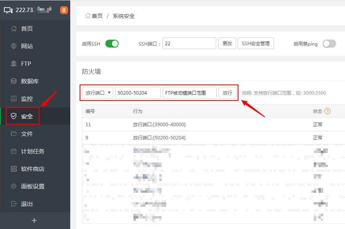Click the home icon in sidebar
The width and height of the screenshot is (345, 229).
(x=14, y=28)
